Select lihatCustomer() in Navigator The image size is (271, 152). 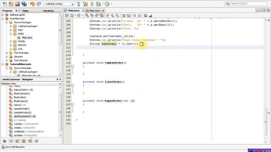pos(22,94)
